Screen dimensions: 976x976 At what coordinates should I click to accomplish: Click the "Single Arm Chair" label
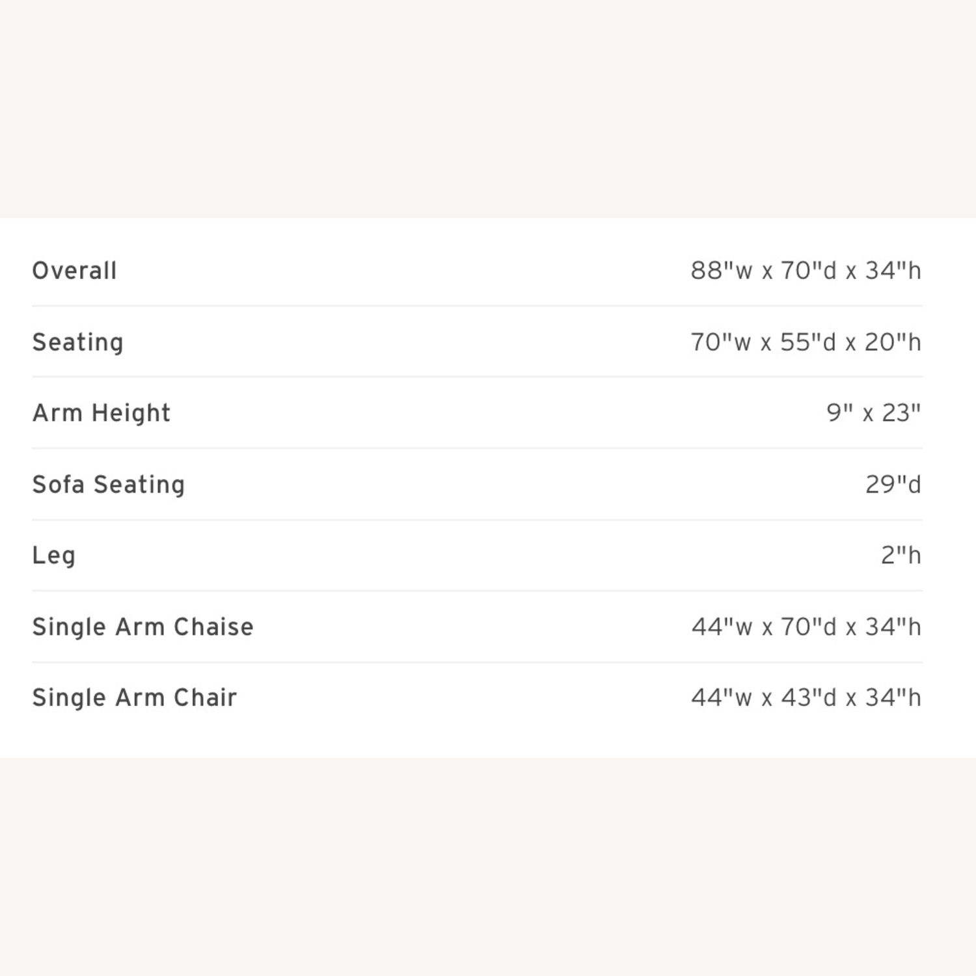click(x=135, y=698)
